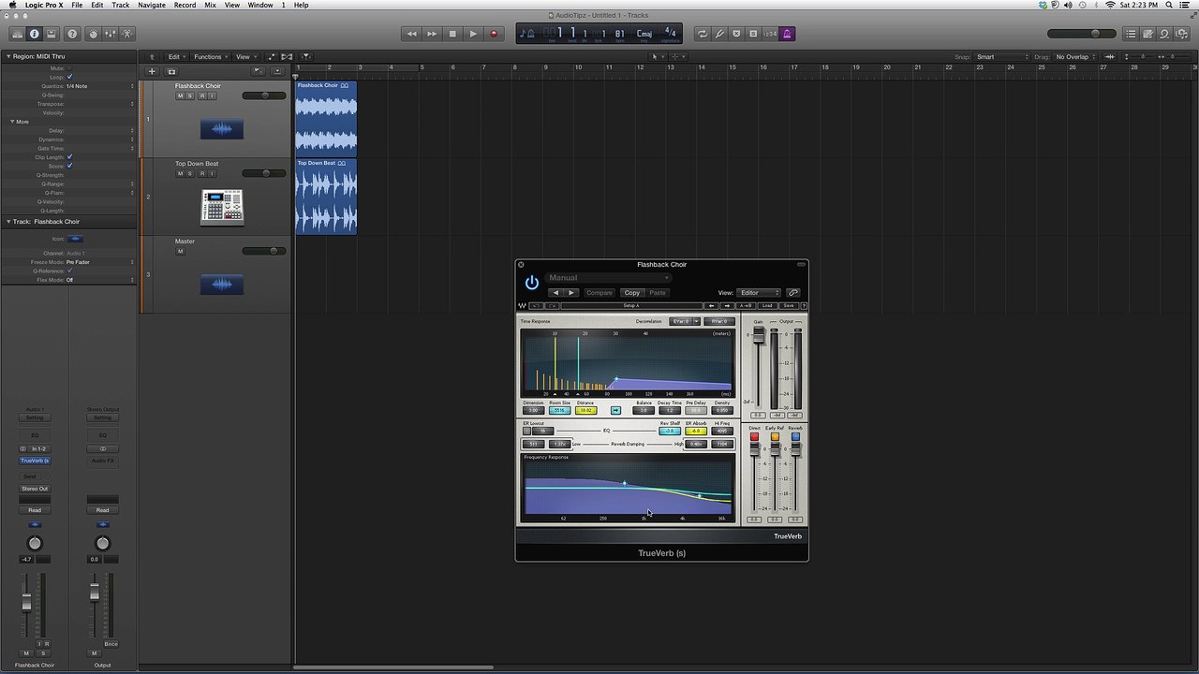This screenshot has width=1199, height=674.
Task: Toggle the Count-in 1234 button
Action: [770, 34]
